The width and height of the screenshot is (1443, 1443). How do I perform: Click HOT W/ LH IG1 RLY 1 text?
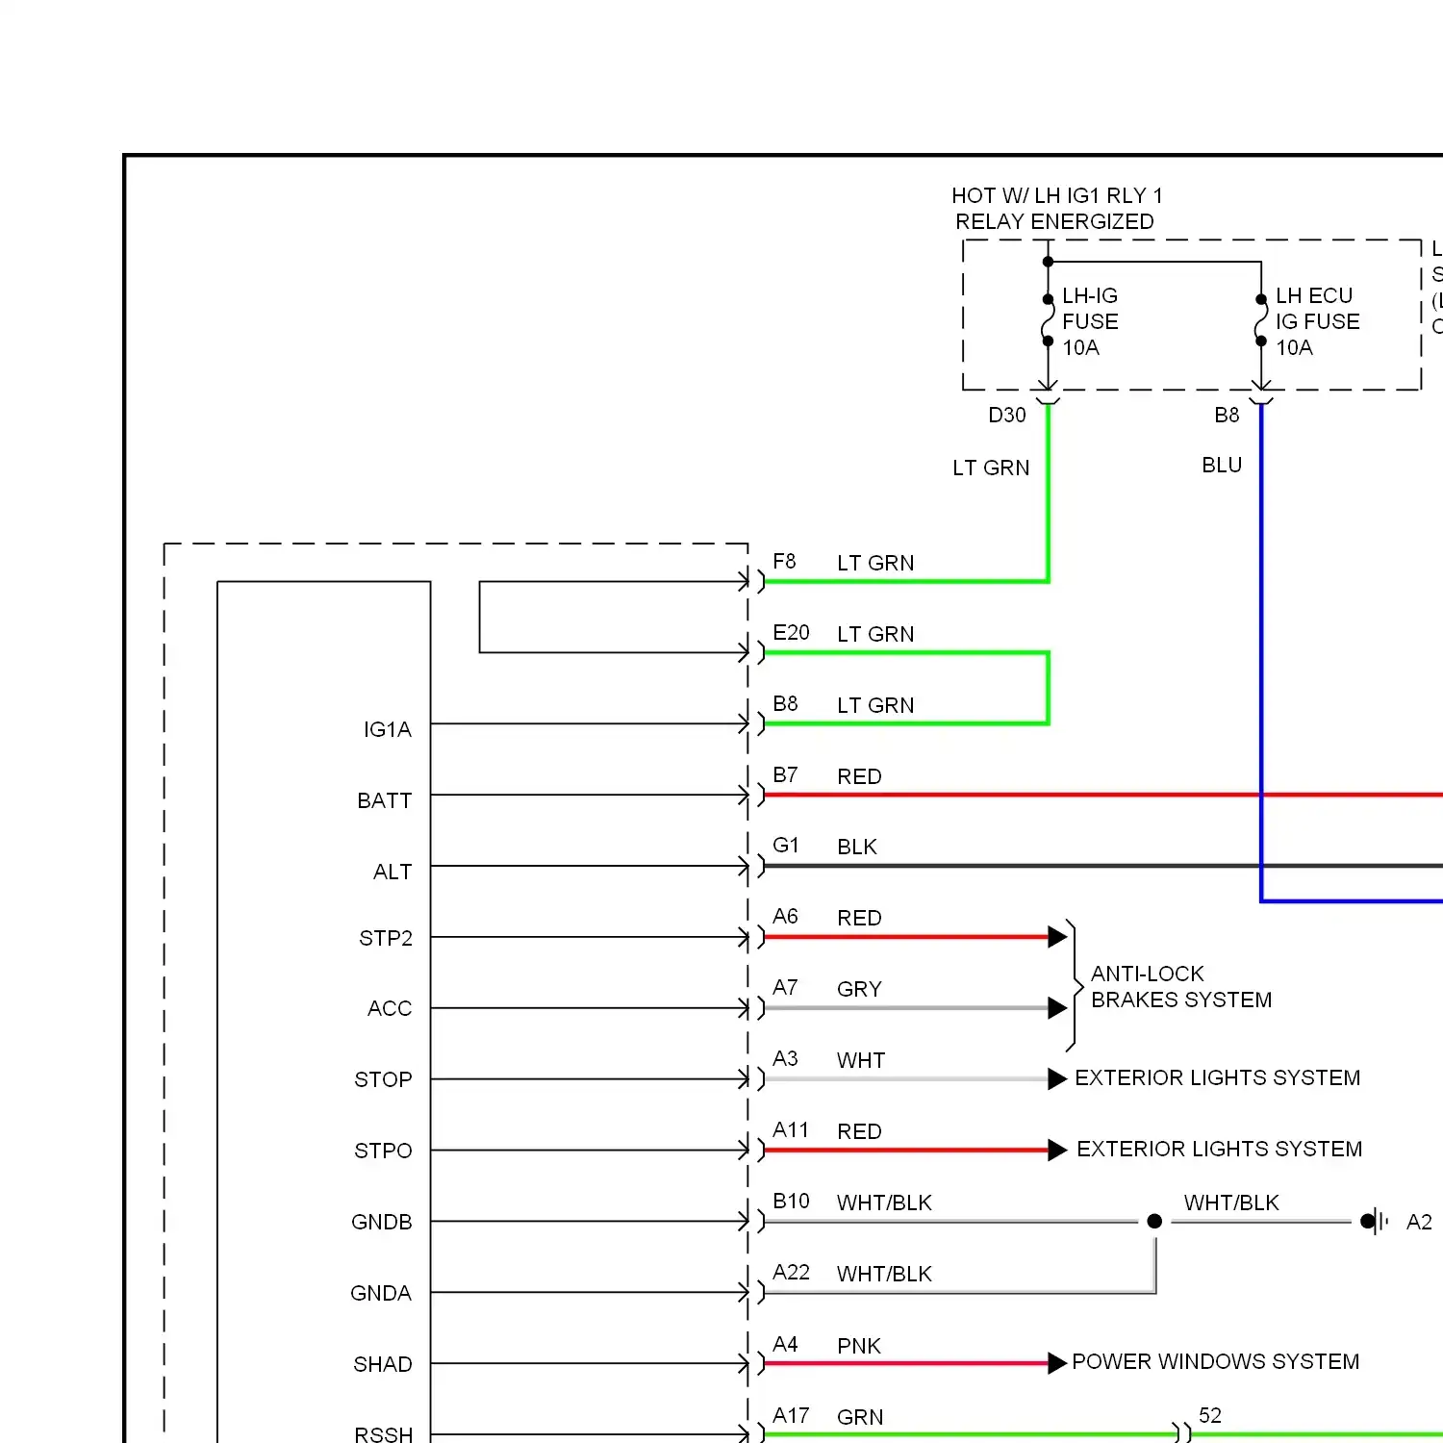coord(1057,195)
